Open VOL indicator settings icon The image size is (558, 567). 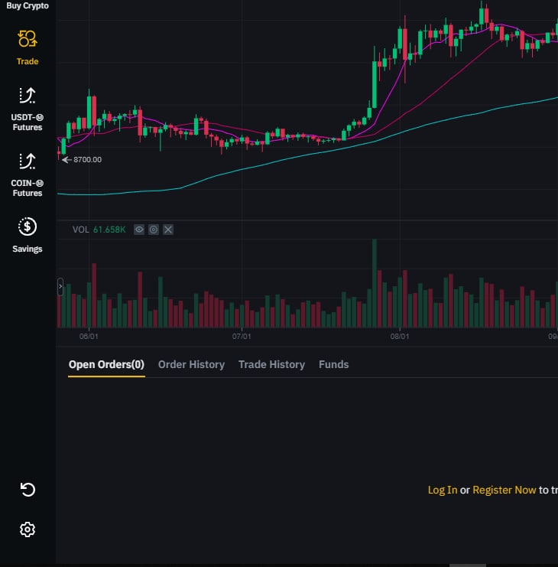154,230
